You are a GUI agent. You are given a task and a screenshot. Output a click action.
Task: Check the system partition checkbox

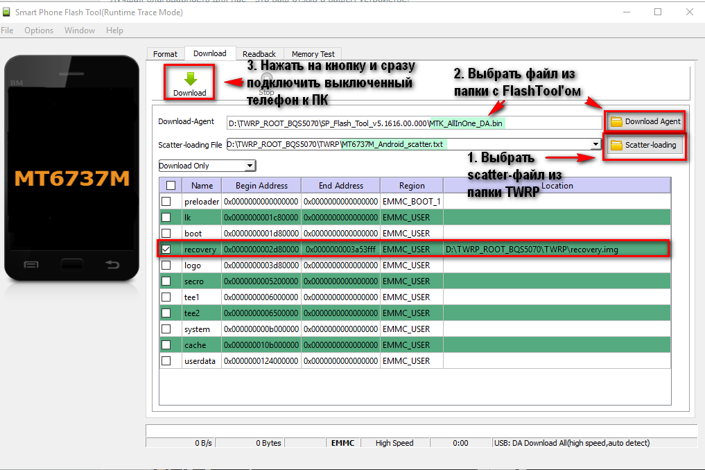click(x=166, y=329)
